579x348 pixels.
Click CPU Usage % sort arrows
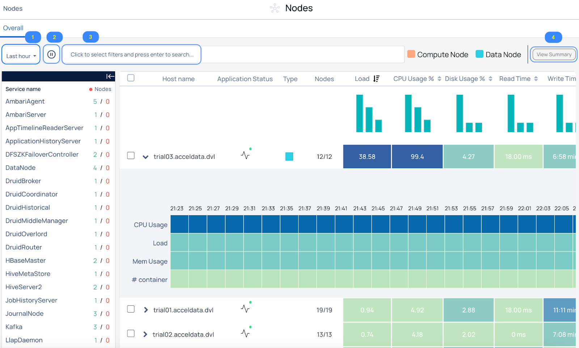tap(439, 79)
